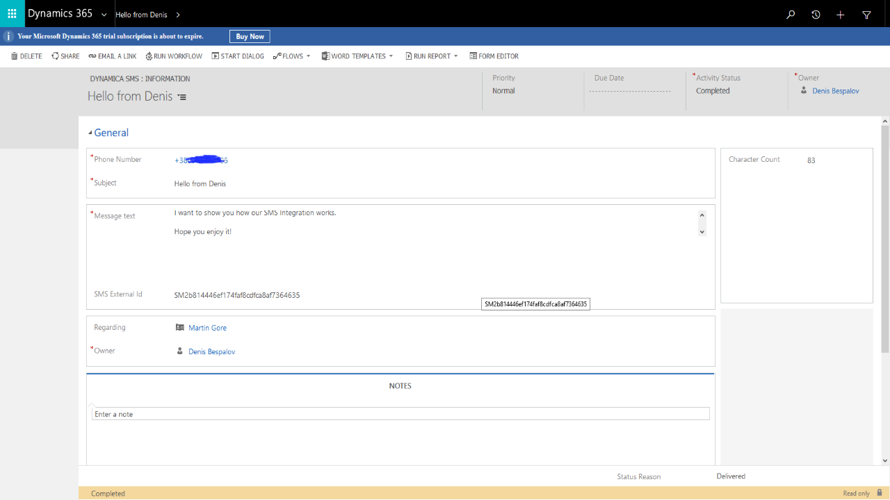The width and height of the screenshot is (890, 500).
Task: Click the empty Due Date field
Action: point(630,91)
